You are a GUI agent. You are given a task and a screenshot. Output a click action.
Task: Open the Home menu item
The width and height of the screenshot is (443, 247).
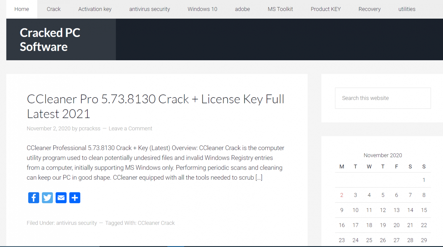(22, 9)
